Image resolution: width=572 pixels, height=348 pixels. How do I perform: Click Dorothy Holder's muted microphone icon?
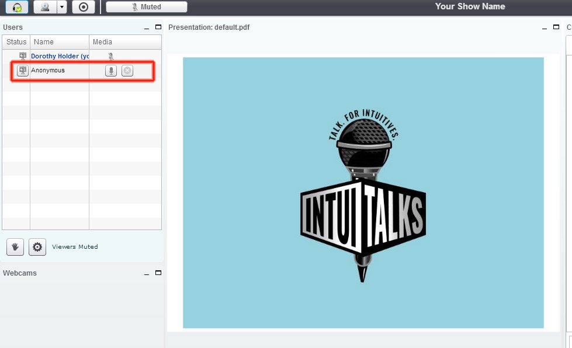tap(111, 56)
